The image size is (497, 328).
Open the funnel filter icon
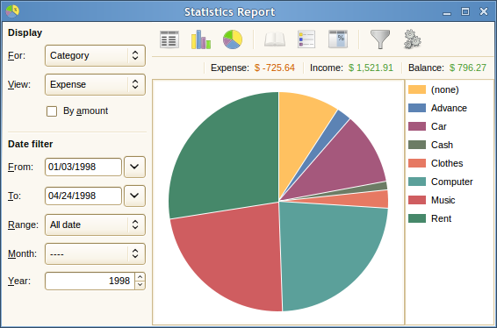(380, 39)
